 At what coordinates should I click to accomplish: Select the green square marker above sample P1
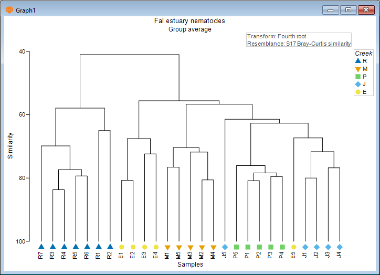coord(248,247)
